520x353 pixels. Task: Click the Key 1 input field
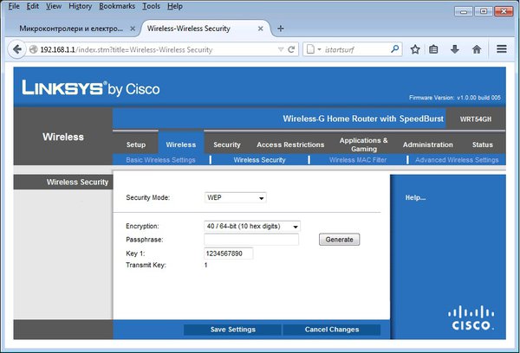[x=228, y=254]
